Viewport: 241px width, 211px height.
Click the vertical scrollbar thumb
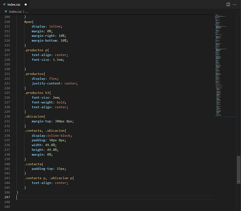tap(239, 170)
